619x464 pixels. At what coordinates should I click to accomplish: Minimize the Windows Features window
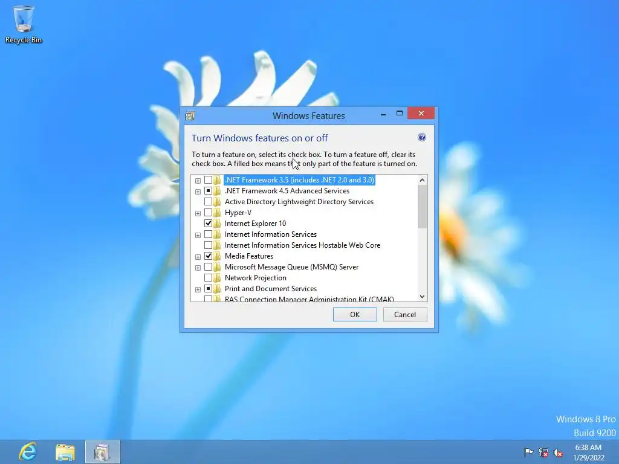383,114
